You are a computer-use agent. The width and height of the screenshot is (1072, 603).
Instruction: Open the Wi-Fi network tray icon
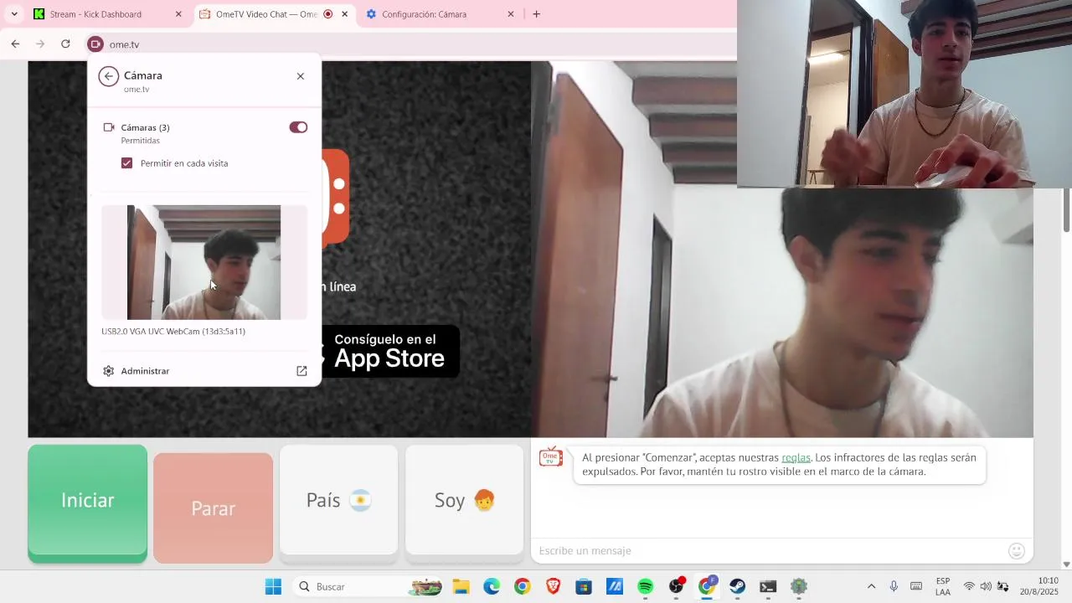pyautogui.click(x=969, y=587)
